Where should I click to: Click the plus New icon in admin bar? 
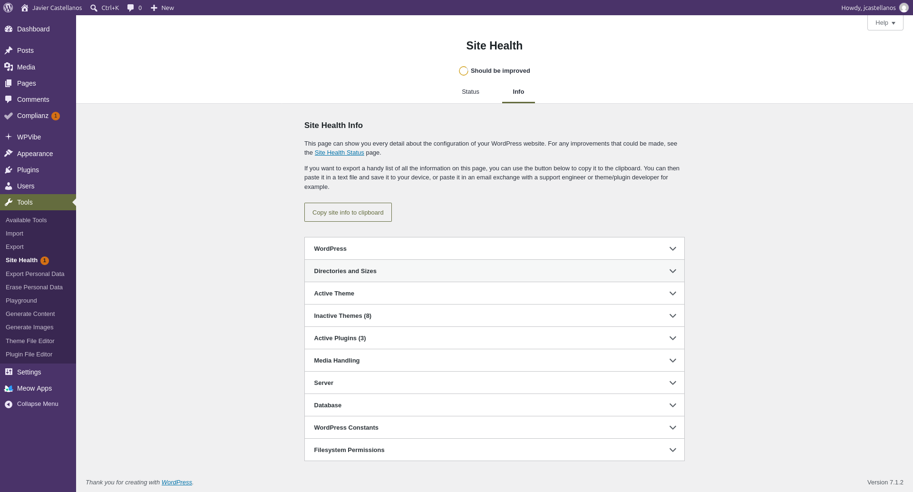154,8
